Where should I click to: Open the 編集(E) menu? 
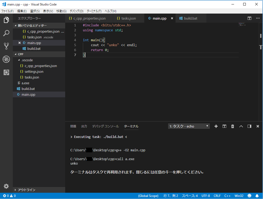[22, 11]
